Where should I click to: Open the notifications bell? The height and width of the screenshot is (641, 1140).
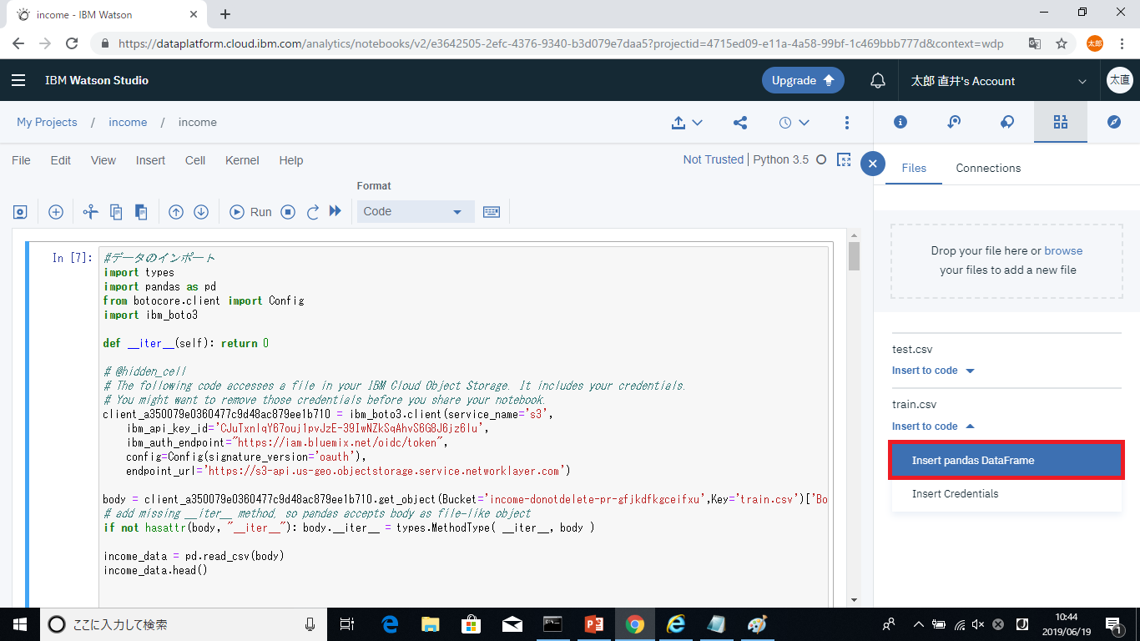tap(878, 81)
